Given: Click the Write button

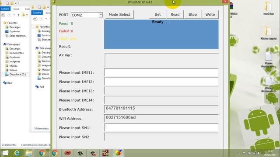Looking at the screenshot, I should 210,14.
